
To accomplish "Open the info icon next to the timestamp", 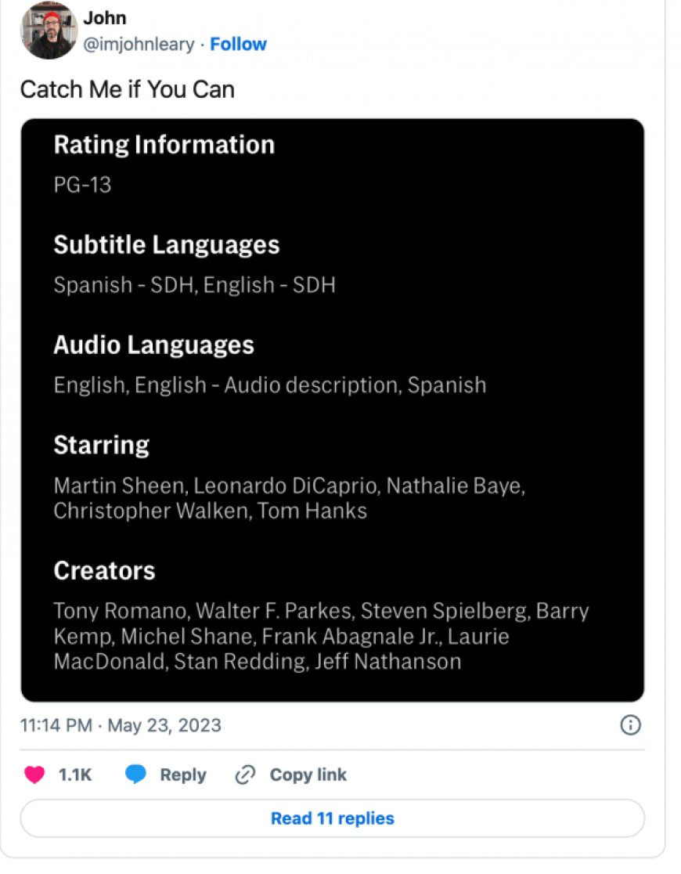I will pyautogui.click(x=631, y=726).
